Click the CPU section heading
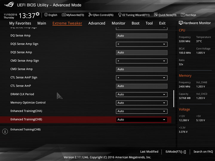The image size is (215, 161). [x=182, y=30]
